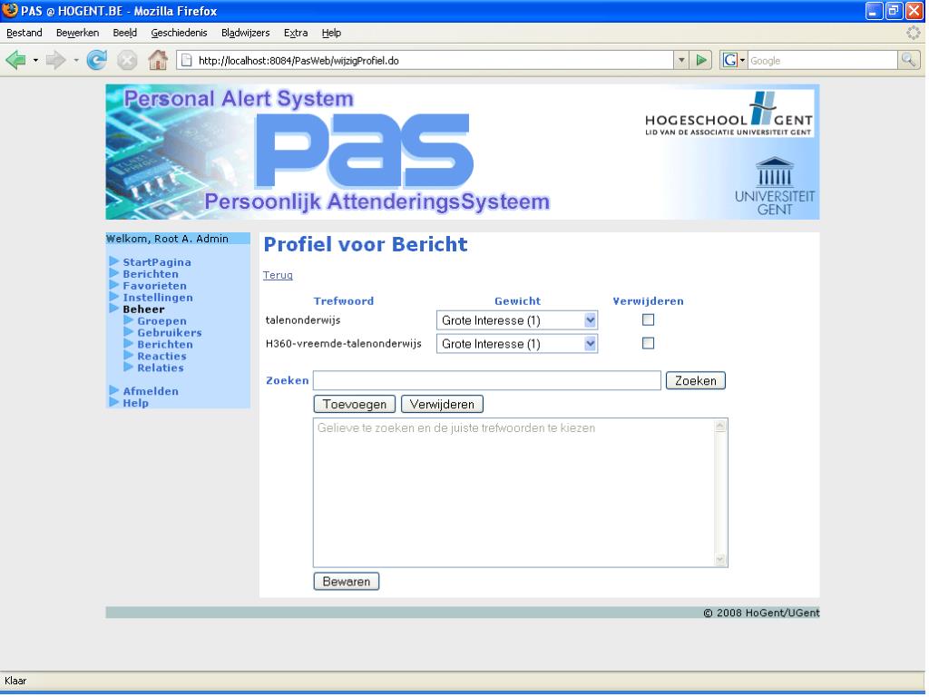929x697 pixels.
Task: Click the arrow icon next to Help in the sidebar
Action: 114,402
